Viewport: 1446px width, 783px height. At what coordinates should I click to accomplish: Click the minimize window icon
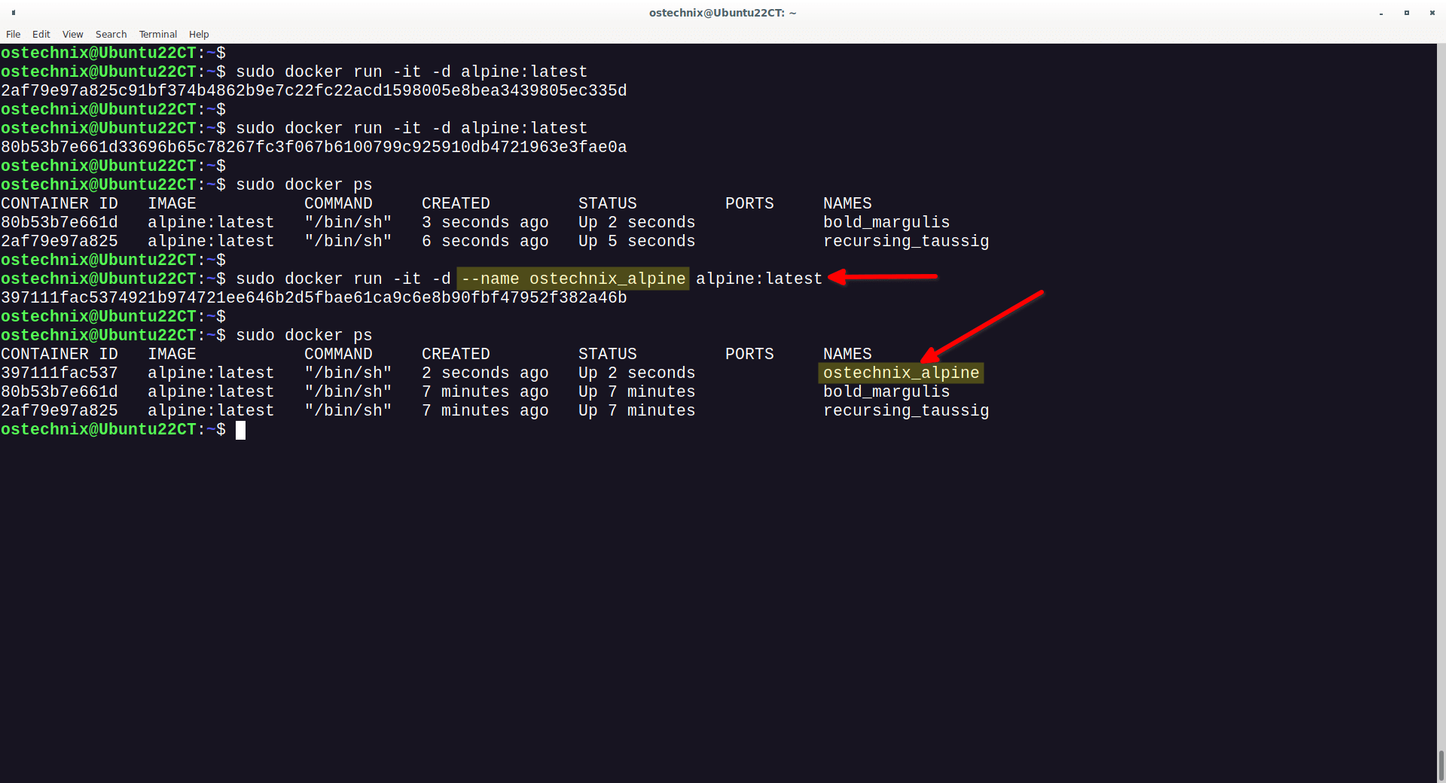pos(1381,13)
